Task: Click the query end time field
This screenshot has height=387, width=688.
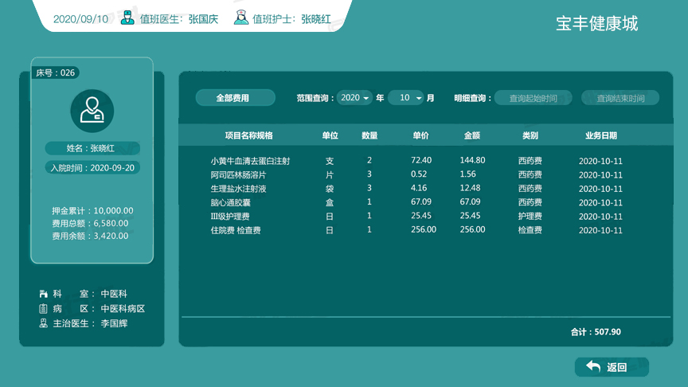Action: click(620, 98)
